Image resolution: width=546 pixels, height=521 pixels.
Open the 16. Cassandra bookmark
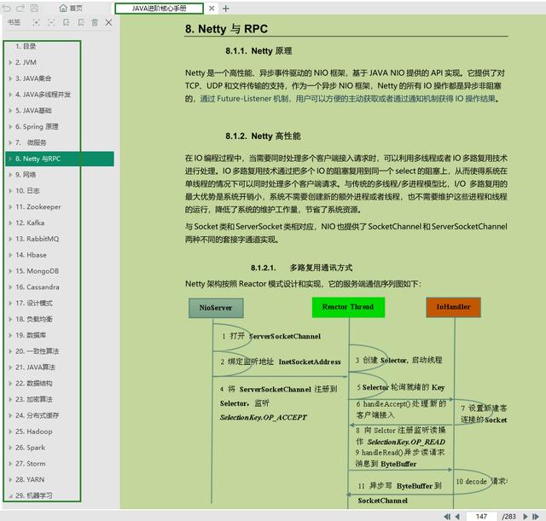pos(38,287)
